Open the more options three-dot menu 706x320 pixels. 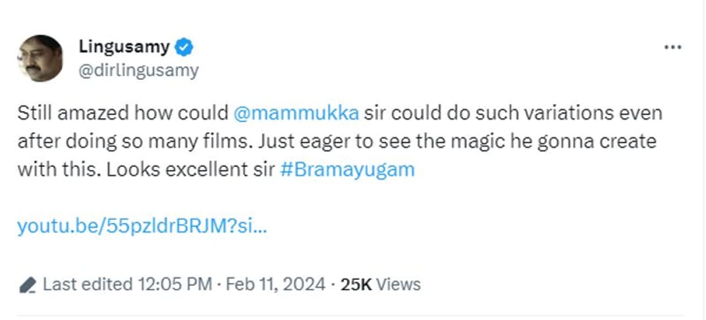tap(673, 47)
